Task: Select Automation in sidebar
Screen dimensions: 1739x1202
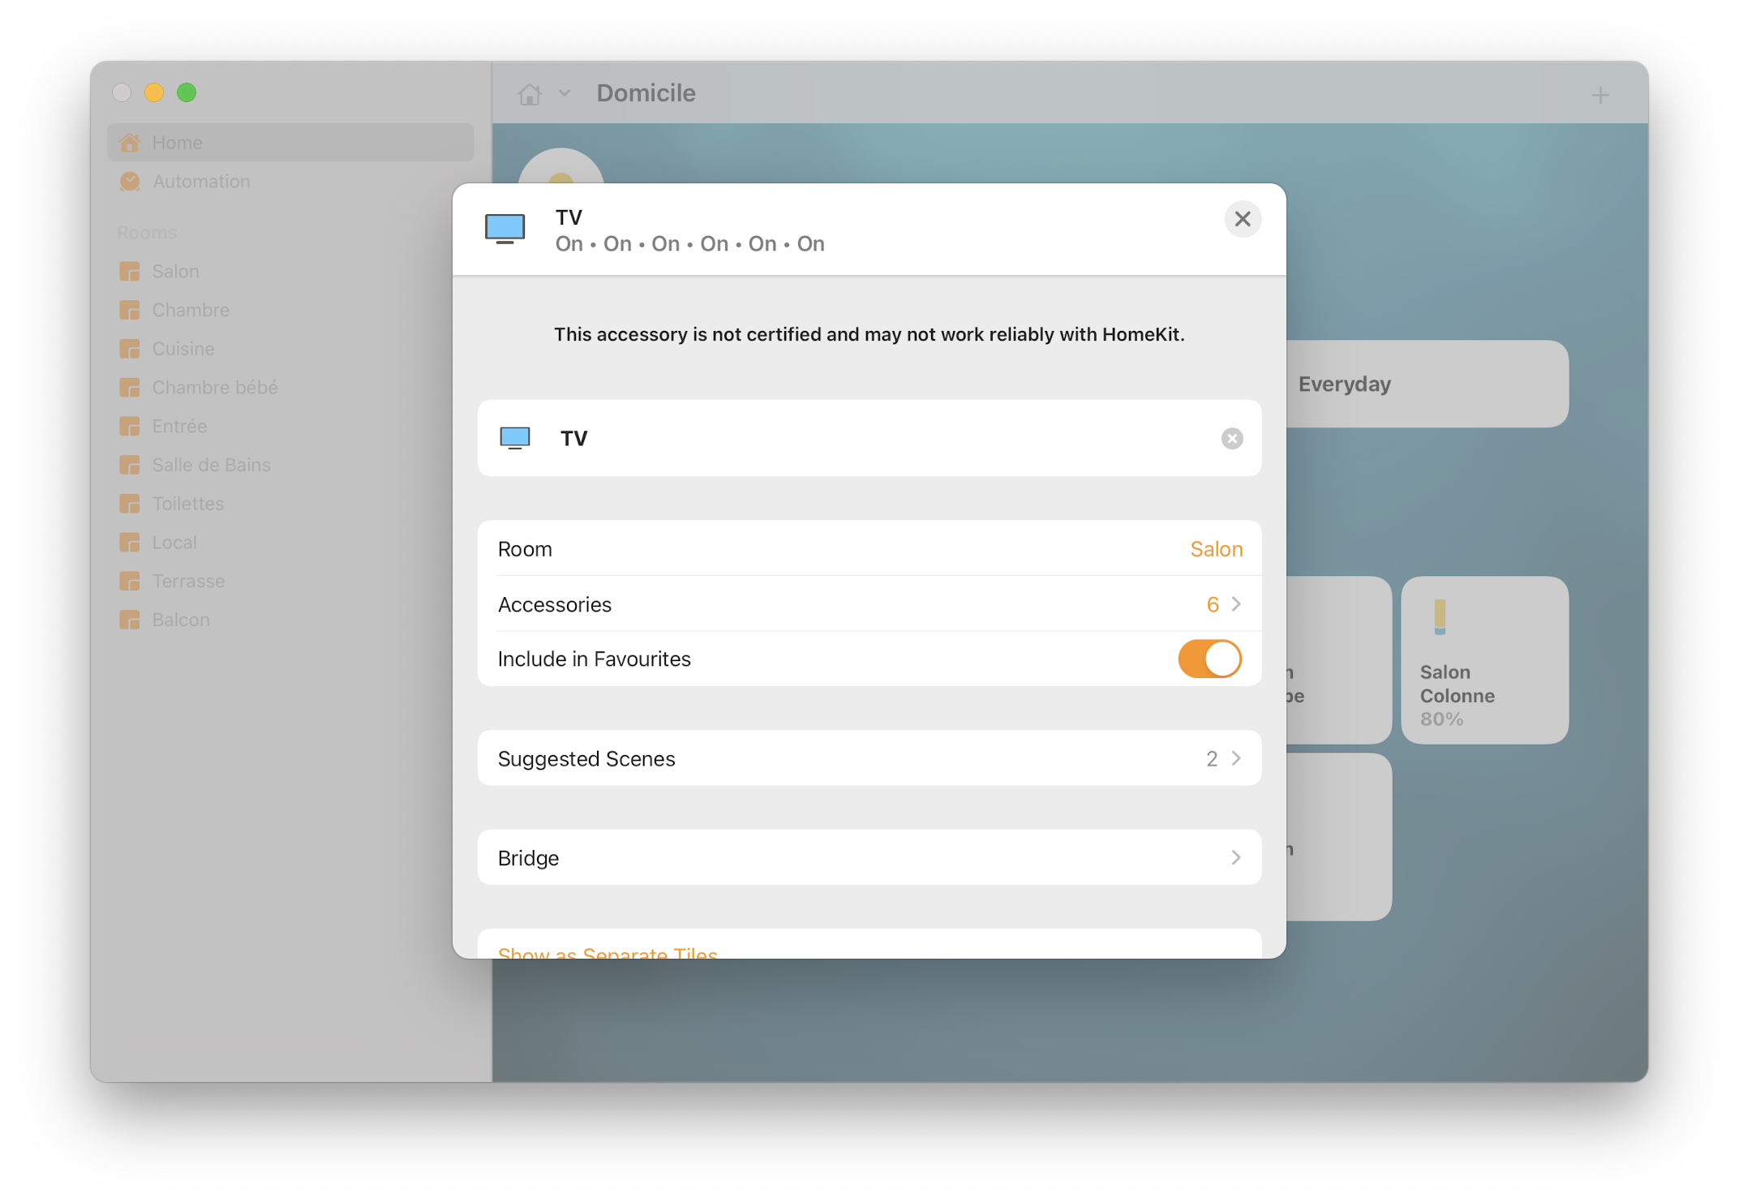Action: tap(201, 182)
